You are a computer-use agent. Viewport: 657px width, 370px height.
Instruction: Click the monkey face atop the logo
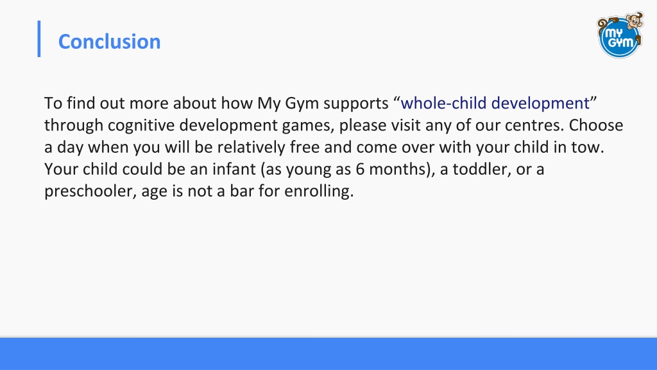coord(635,20)
